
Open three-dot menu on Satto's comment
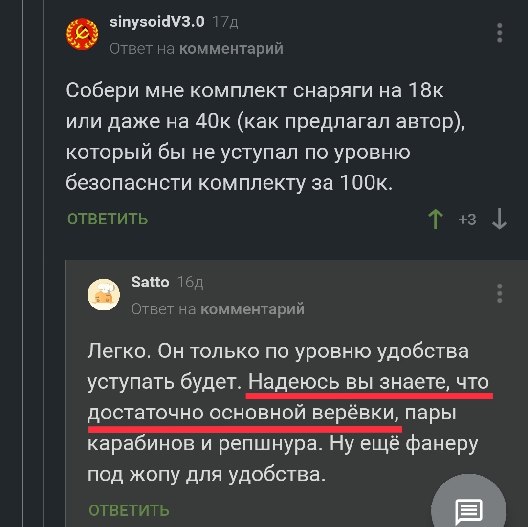click(x=499, y=293)
